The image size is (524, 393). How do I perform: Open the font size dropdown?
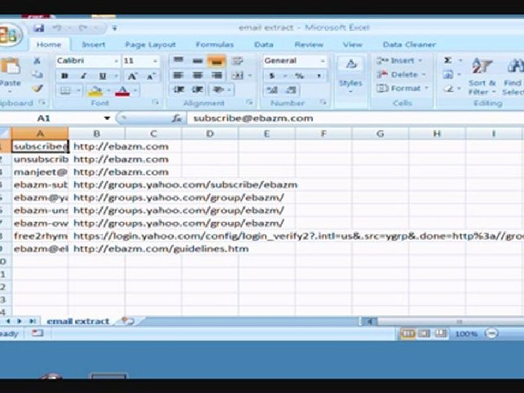tap(155, 61)
